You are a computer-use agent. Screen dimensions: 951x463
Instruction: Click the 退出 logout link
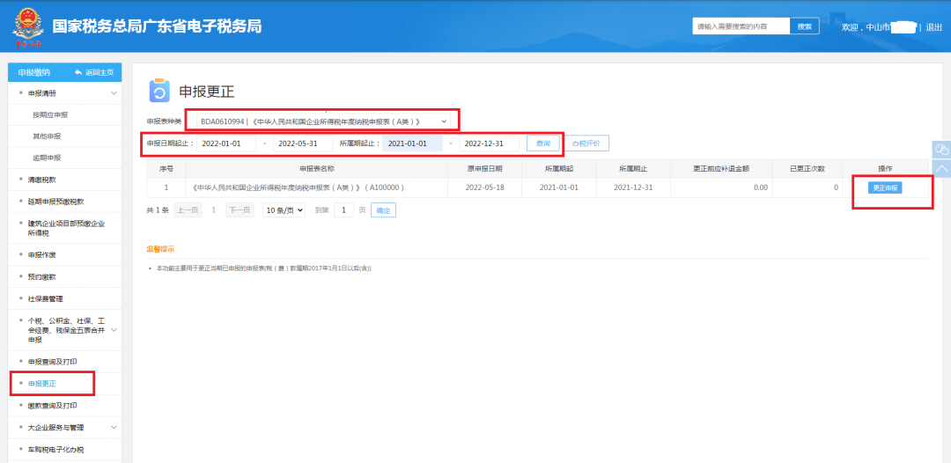(x=933, y=27)
